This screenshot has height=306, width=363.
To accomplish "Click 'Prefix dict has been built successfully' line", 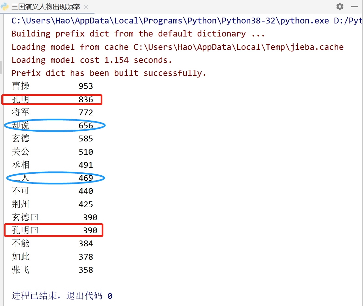I will tap(109, 73).
